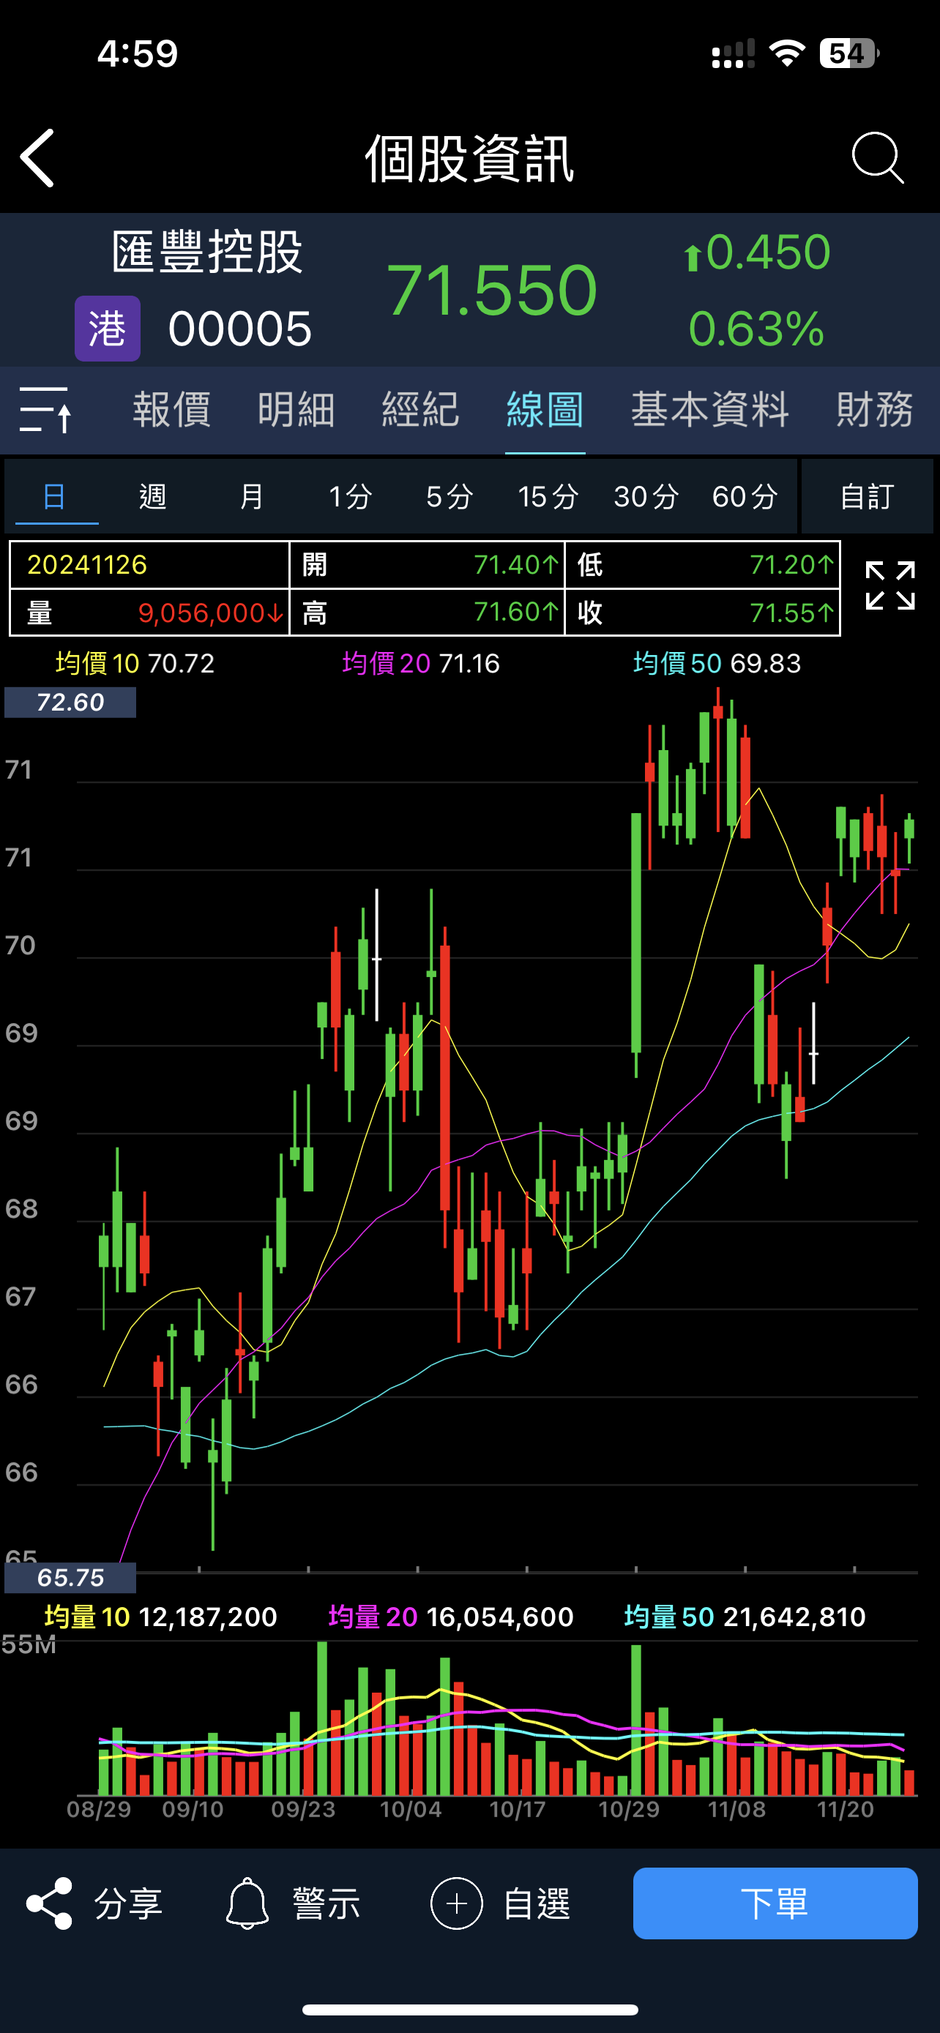Tap the 0.63% change percentage
The image size is (940, 2033).
[x=757, y=329]
